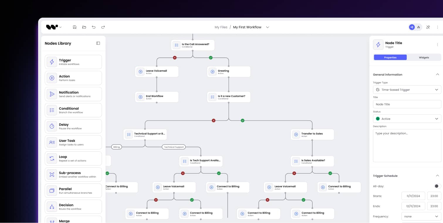This screenshot has width=443, height=223.
Task: Go to My Files breadcrumb
Action: 221,27
